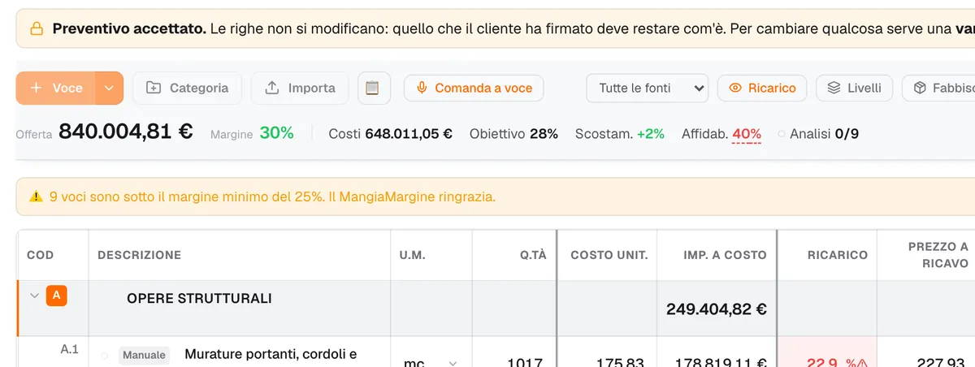Click the DESCRIZIONE column header

(x=139, y=255)
